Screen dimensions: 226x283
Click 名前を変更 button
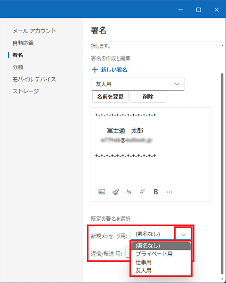point(110,97)
